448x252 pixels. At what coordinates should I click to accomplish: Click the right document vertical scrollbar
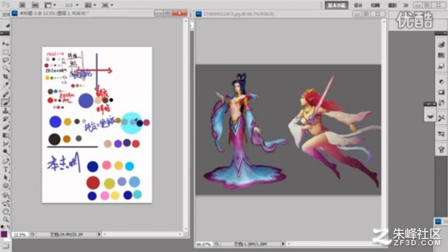(x=384, y=130)
